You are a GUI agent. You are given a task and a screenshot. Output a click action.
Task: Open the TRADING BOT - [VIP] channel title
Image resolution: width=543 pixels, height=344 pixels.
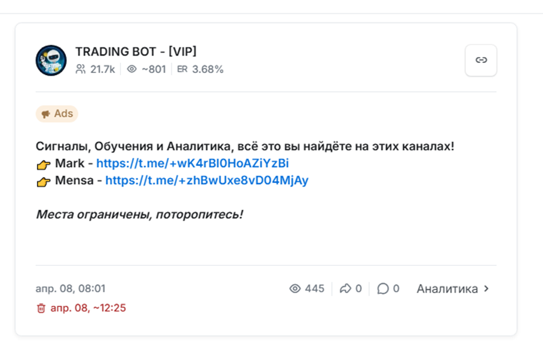[136, 52]
